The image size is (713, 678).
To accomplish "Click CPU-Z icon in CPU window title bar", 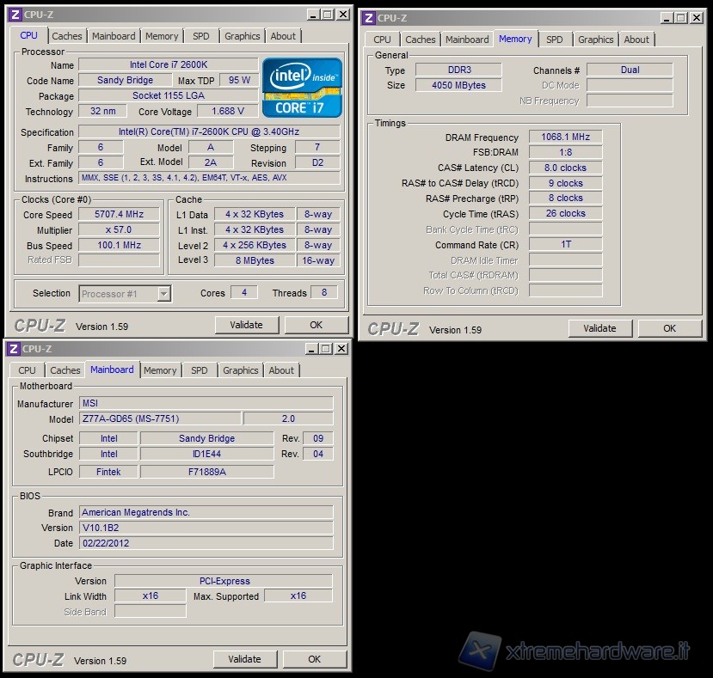I will (15, 15).
